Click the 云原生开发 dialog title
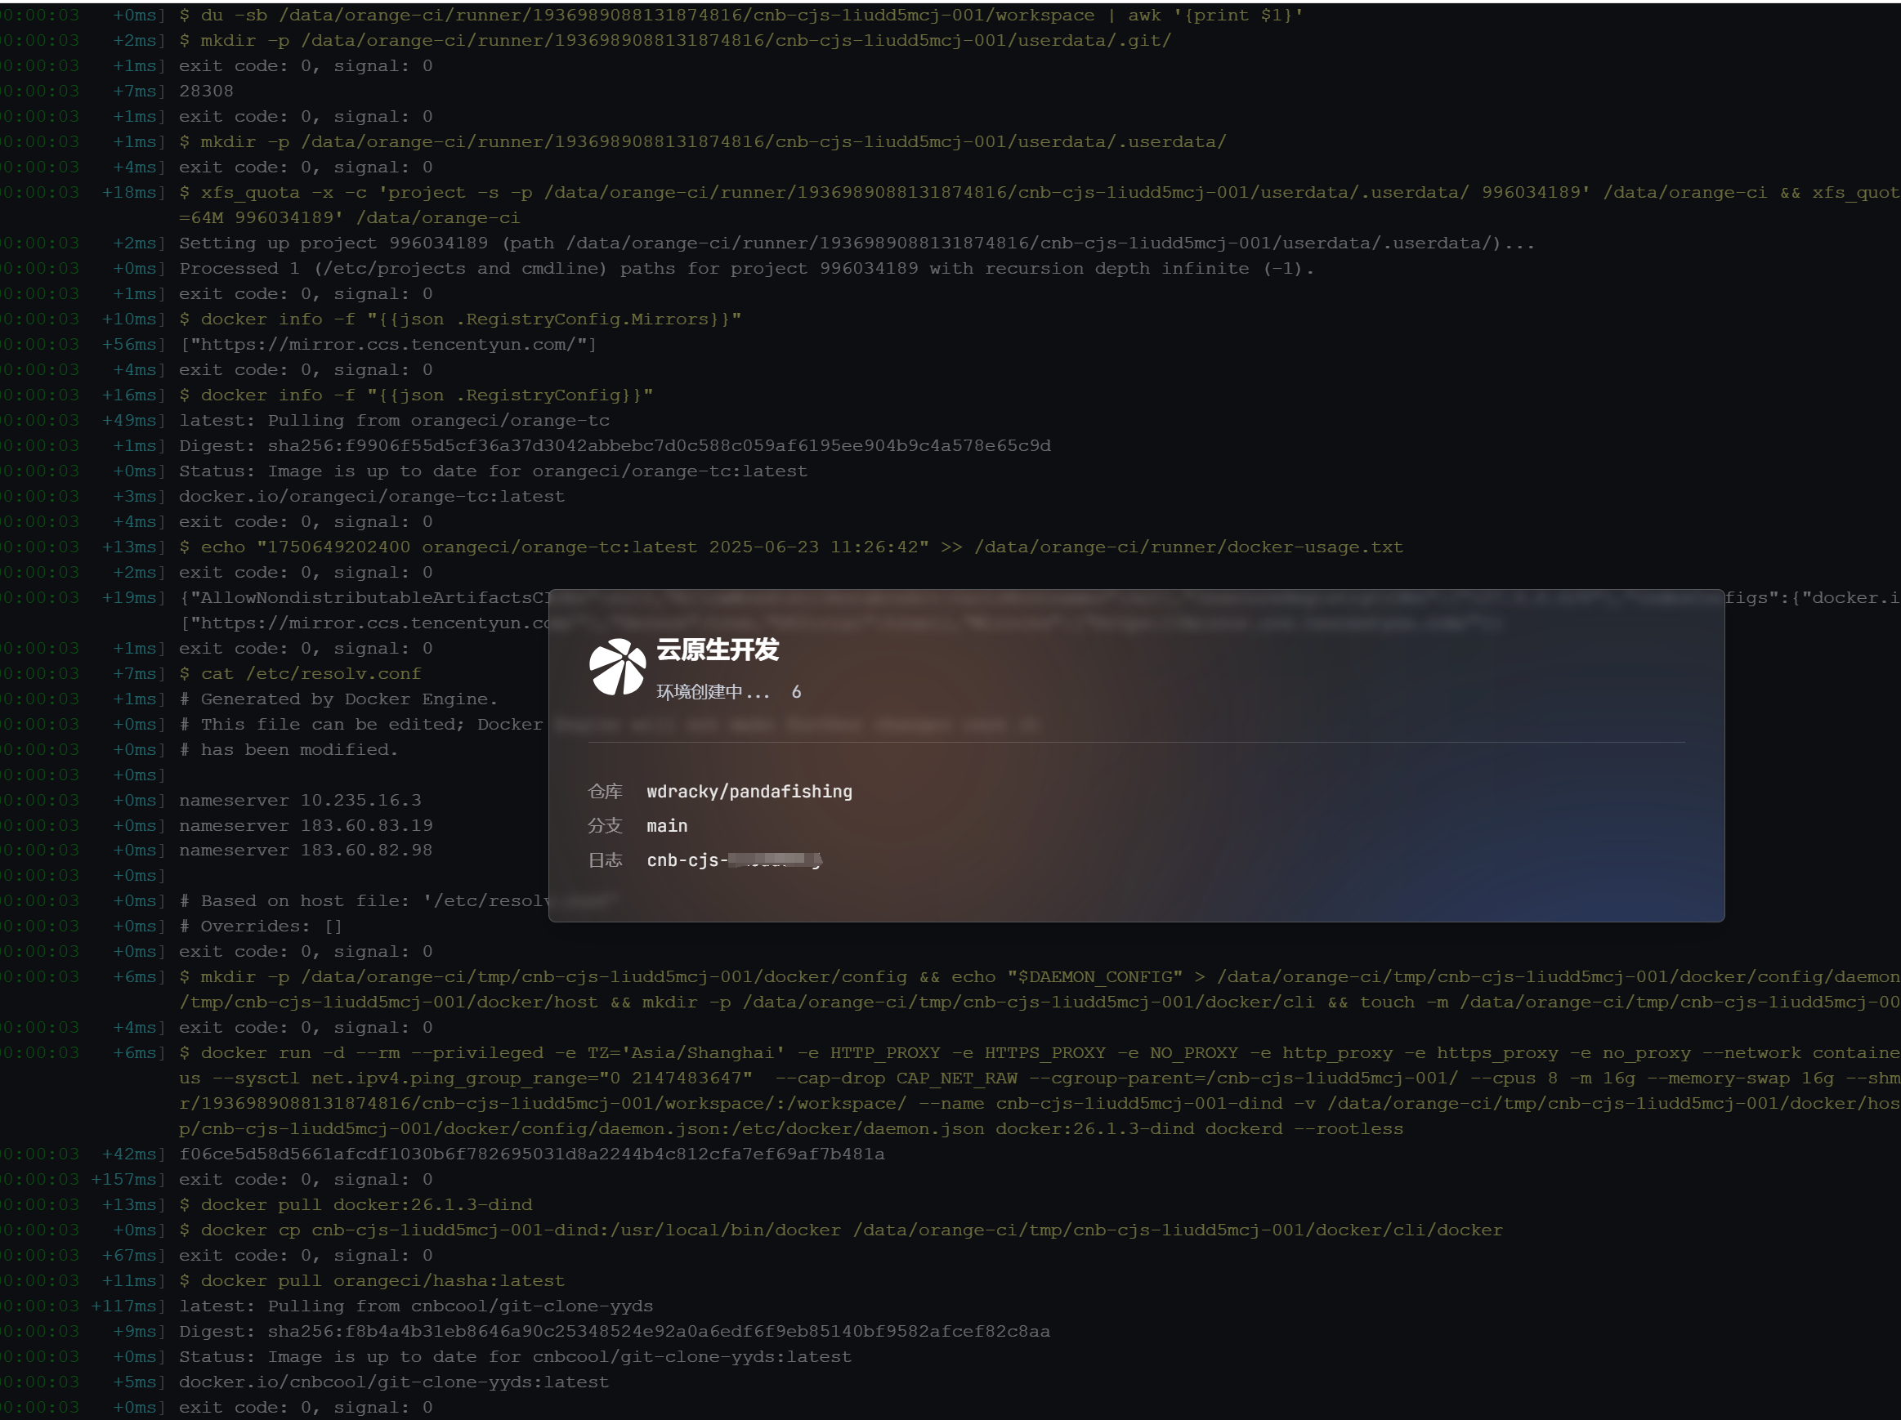This screenshot has height=1420, width=1901. tap(718, 650)
